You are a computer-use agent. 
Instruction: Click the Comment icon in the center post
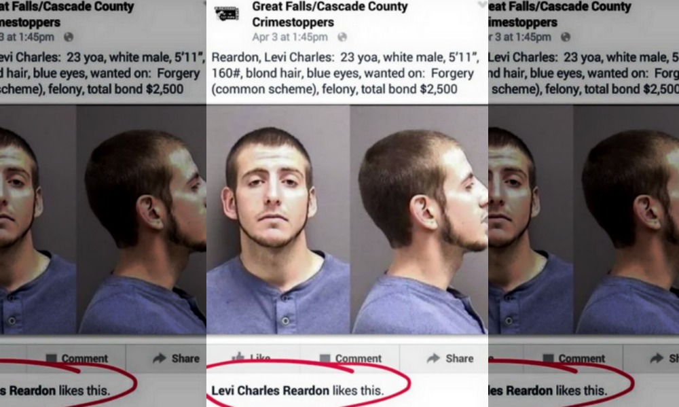[x=325, y=359]
